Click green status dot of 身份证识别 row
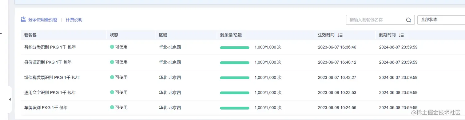The width and height of the screenshot is (465, 120). click(x=112, y=62)
